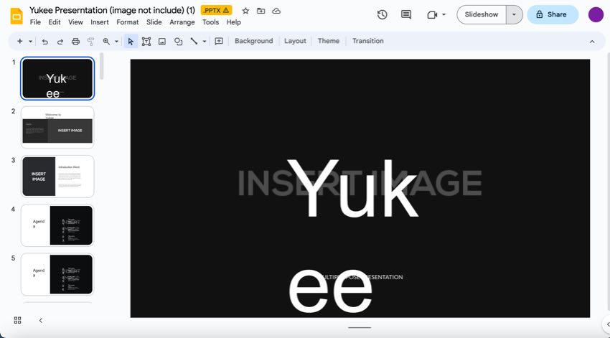The height and width of the screenshot is (338, 610).
Task: Collapse the filmstrip panel arrow
Action: pyautogui.click(x=40, y=321)
